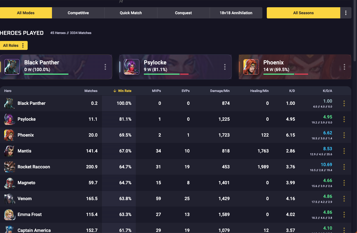Screen dimensions: 357x233
Task: Click Magneto row avatar icon
Action: [9, 183]
